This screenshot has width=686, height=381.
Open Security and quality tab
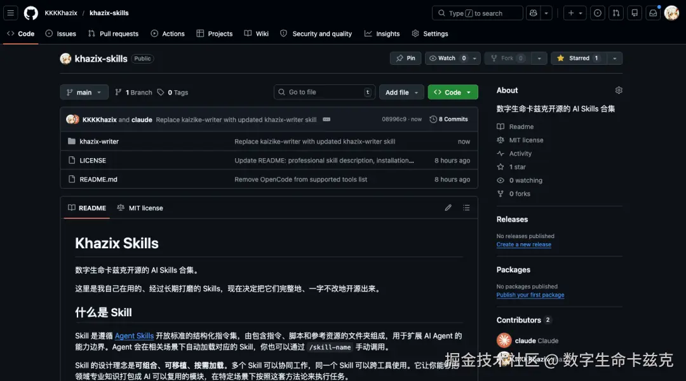316,34
